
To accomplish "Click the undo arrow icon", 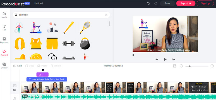I will point(148,3).
